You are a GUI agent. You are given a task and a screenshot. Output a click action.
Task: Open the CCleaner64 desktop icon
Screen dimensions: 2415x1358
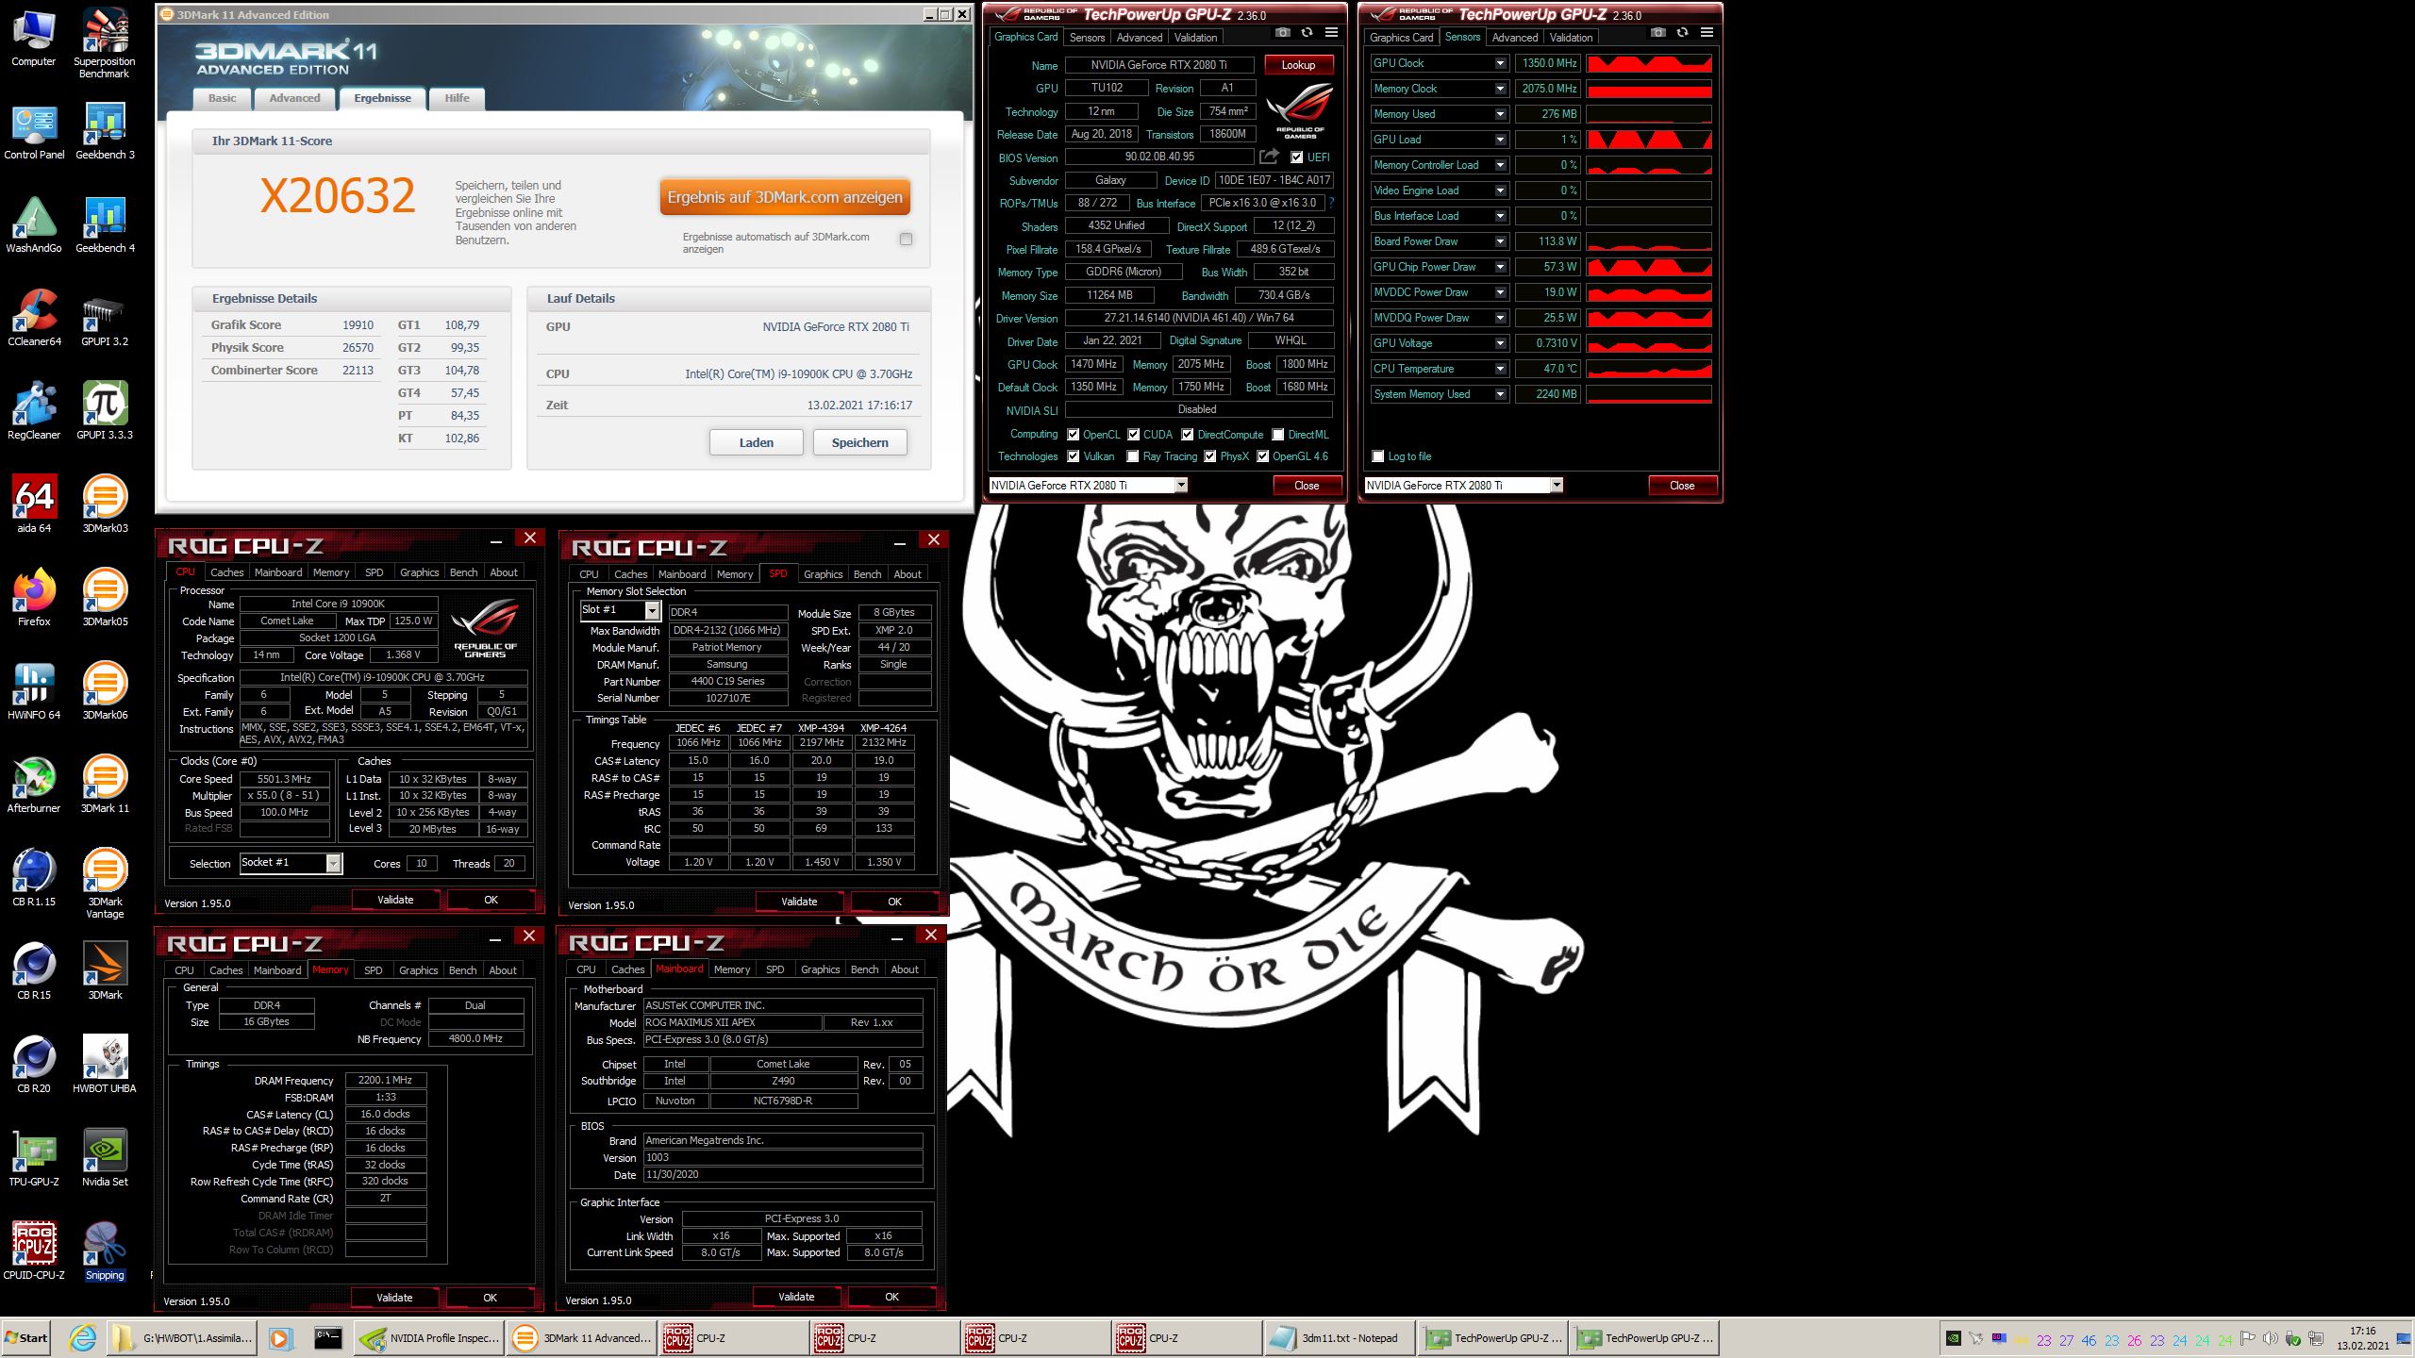tap(34, 319)
